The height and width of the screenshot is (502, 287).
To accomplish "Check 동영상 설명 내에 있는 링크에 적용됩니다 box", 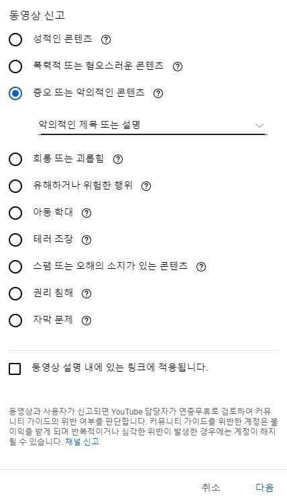I will point(15,368).
